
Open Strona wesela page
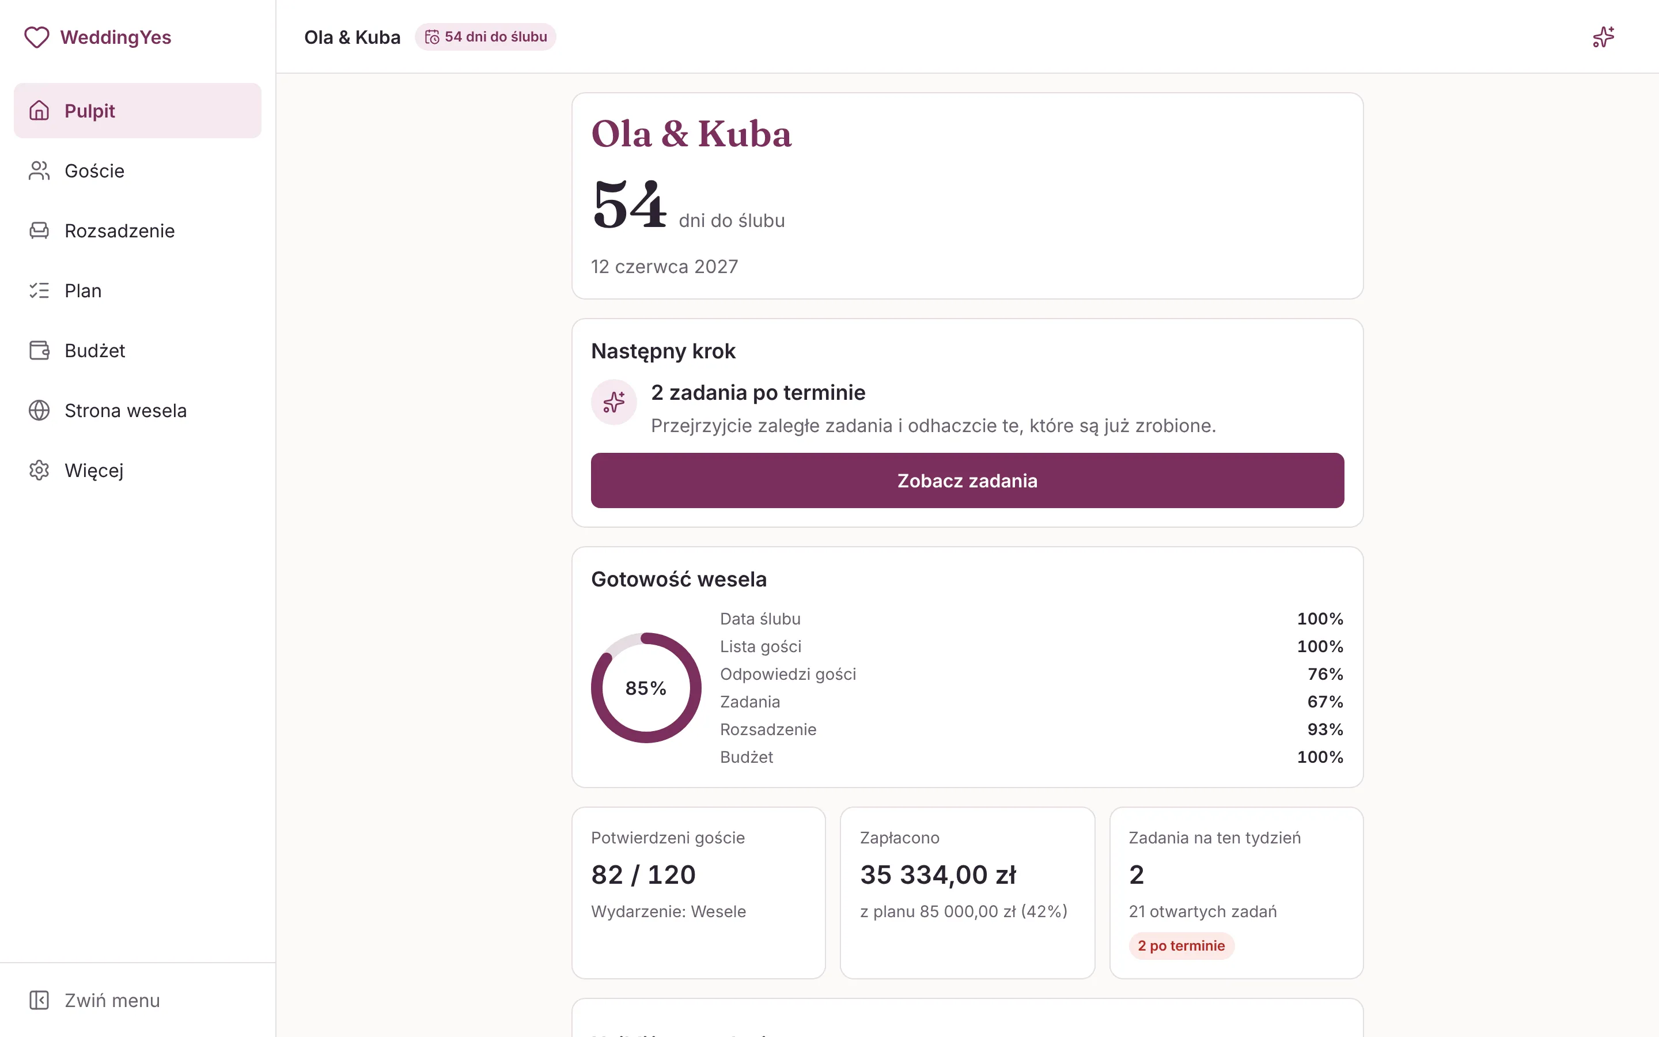coord(137,410)
